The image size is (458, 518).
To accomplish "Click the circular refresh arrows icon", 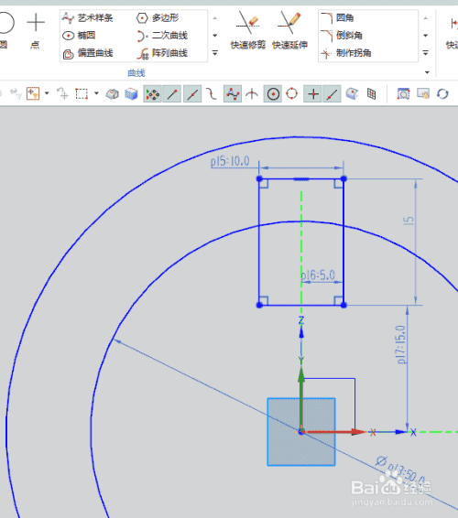I will pyautogui.click(x=442, y=94).
